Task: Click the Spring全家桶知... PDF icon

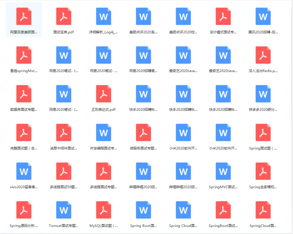Action: coord(263,171)
